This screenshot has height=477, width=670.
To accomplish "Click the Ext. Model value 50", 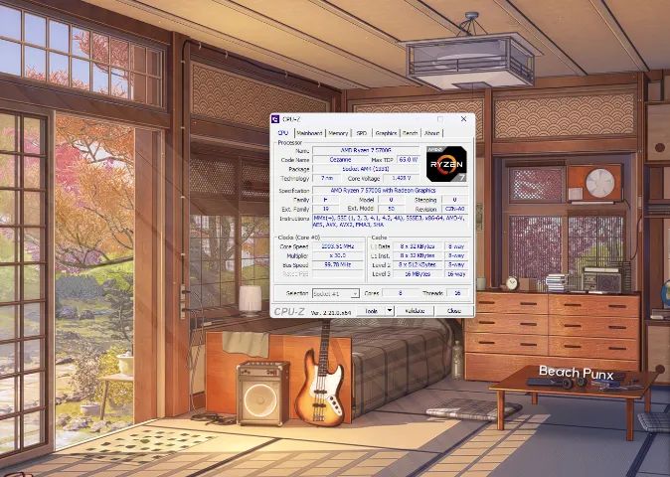I will click(x=391, y=210).
